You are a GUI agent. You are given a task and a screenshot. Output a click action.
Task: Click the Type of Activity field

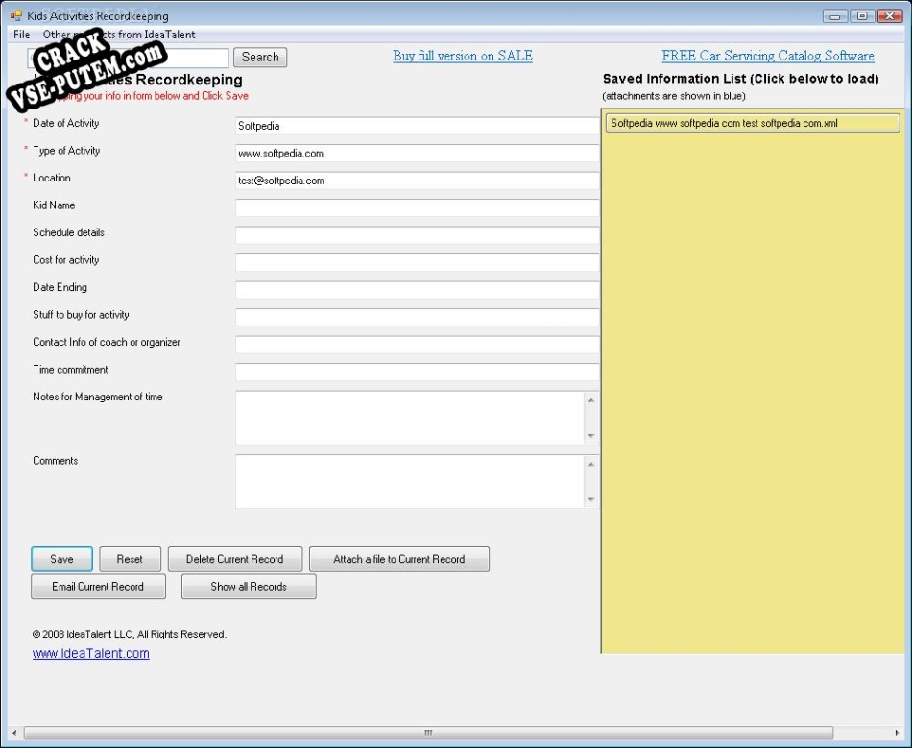417,153
